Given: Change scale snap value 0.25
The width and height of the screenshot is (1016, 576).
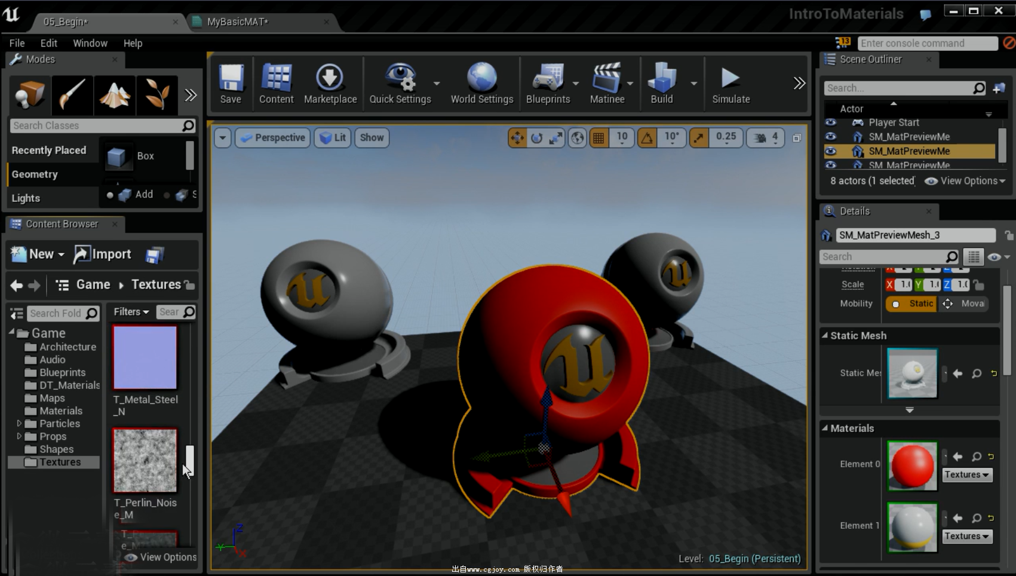Looking at the screenshot, I should click(x=726, y=137).
